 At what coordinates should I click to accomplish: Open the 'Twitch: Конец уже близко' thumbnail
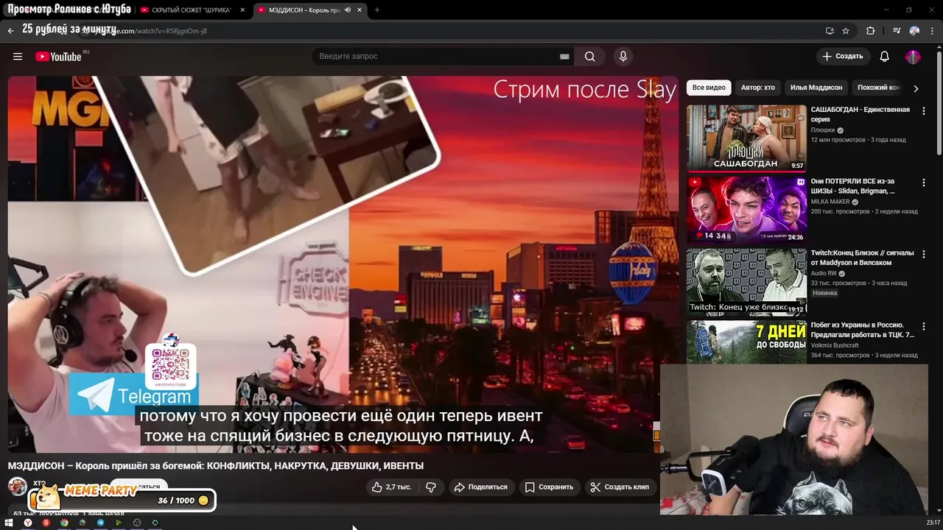coord(746,281)
